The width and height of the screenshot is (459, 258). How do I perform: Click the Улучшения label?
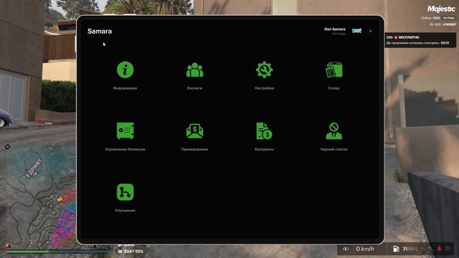click(x=125, y=210)
